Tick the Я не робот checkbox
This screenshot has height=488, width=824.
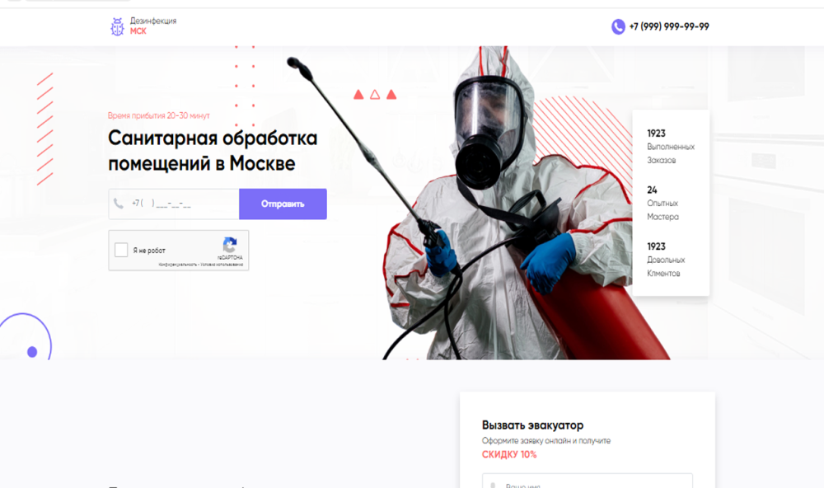(121, 250)
